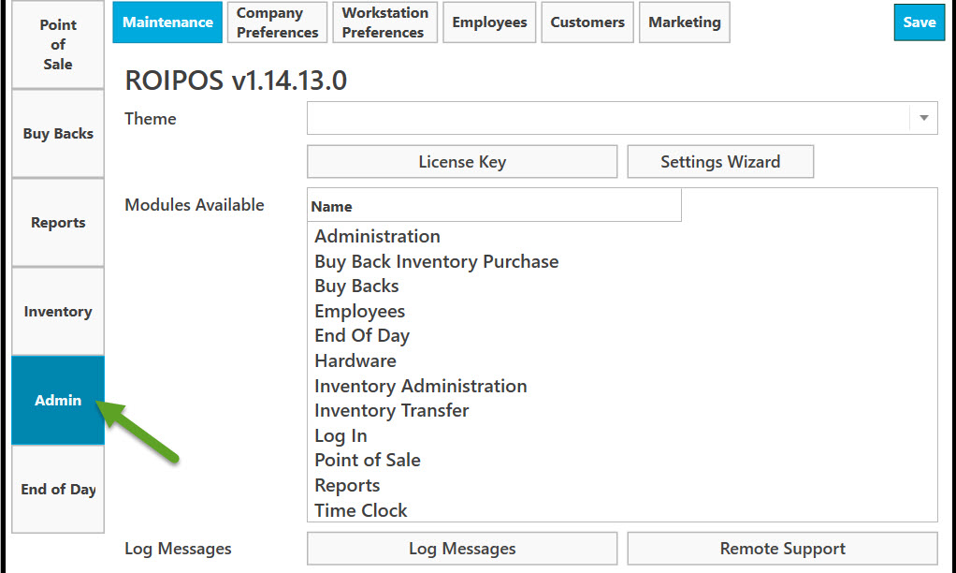This screenshot has width=956, height=573.
Task: Sort modules by the Name column header
Action: click(494, 206)
